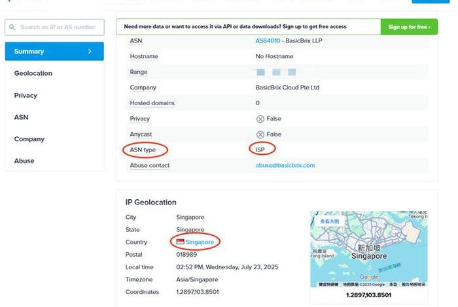Open the Geolocation section in the sidebar
The image size is (458, 307).
[33, 73]
